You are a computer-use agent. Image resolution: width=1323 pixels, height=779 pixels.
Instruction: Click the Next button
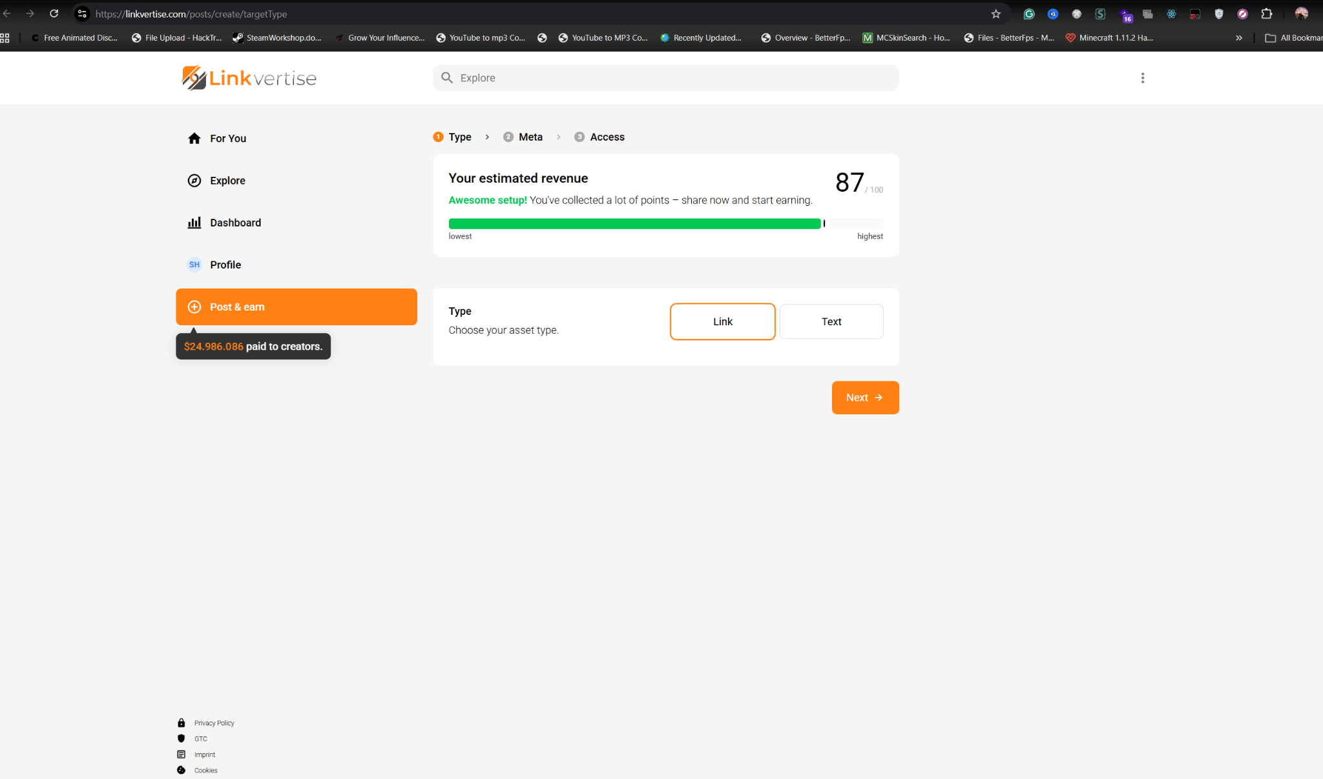tap(865, 398)
